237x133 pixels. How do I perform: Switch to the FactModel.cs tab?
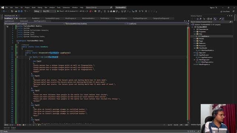pyautogui.click(x=105, y=18)
